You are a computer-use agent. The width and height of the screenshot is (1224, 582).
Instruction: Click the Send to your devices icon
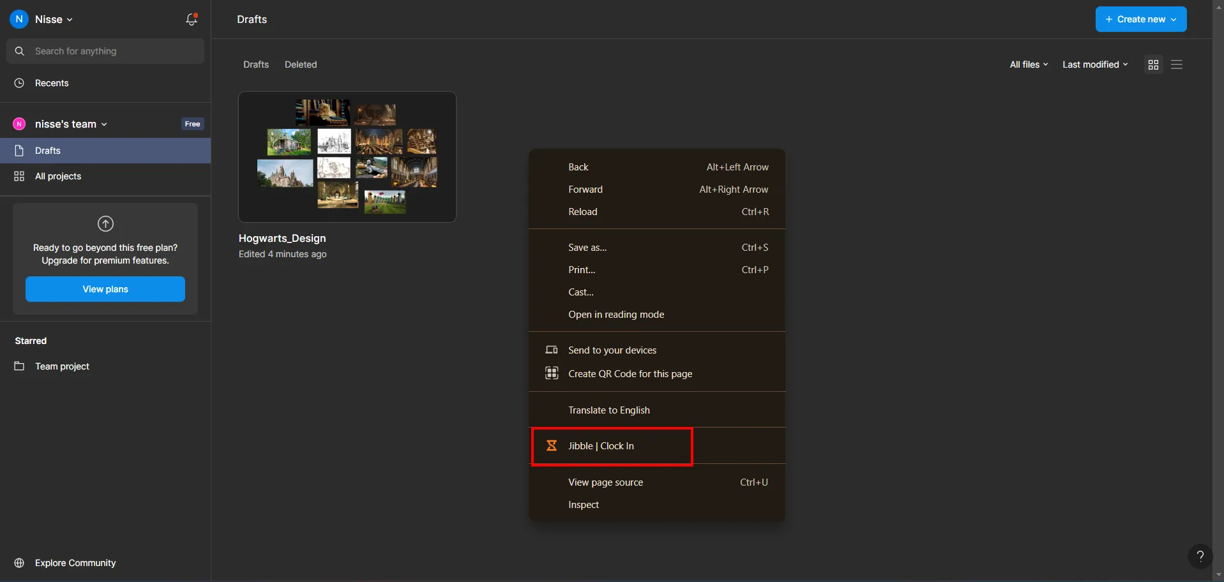tap(552, 350)
